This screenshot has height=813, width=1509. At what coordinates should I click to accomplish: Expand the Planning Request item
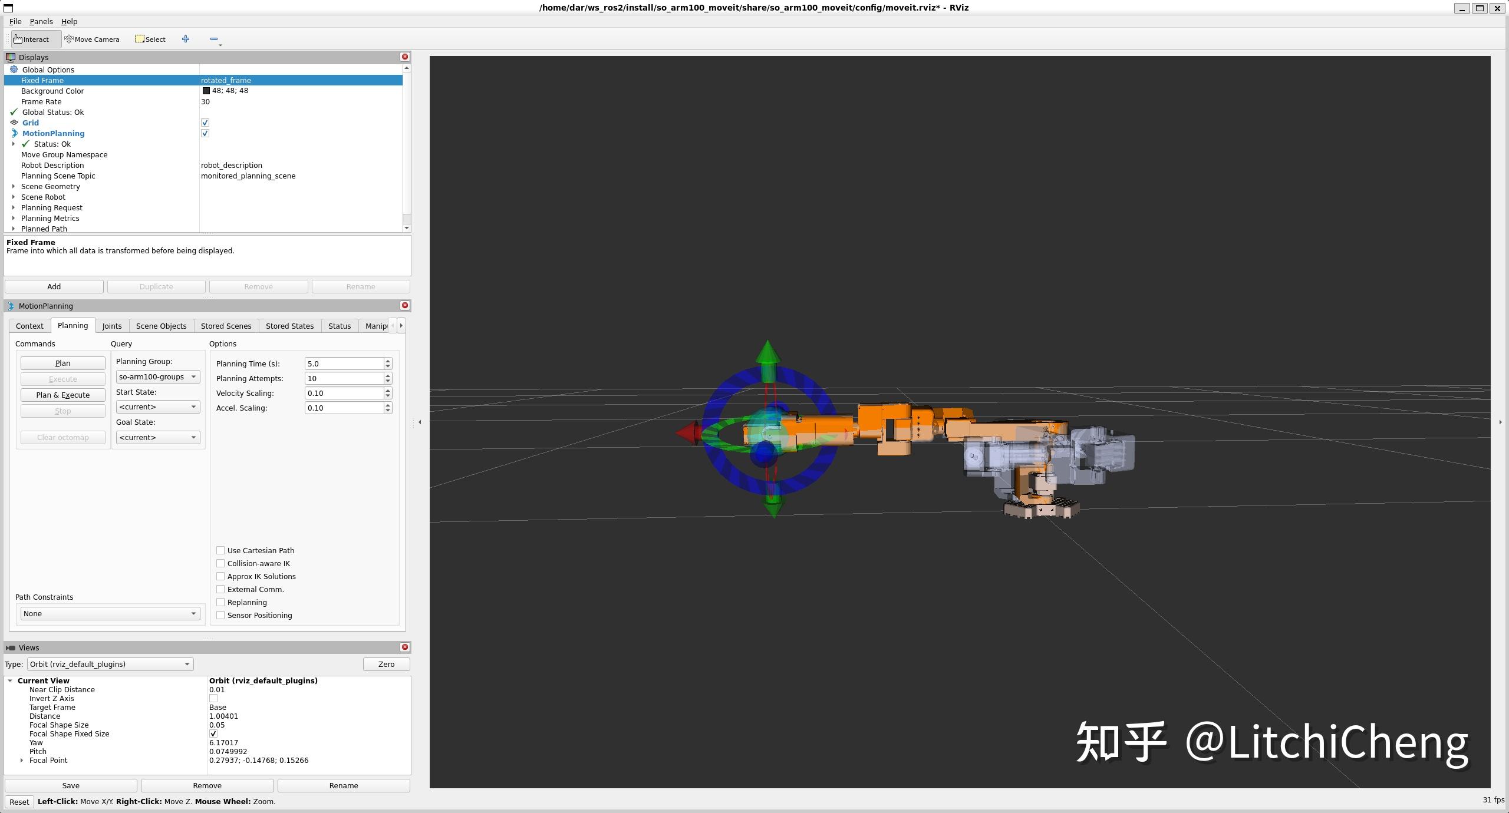coord(14,207)
